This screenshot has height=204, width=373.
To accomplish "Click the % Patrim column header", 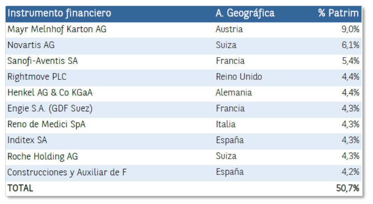I will click(x=338, y=13).
